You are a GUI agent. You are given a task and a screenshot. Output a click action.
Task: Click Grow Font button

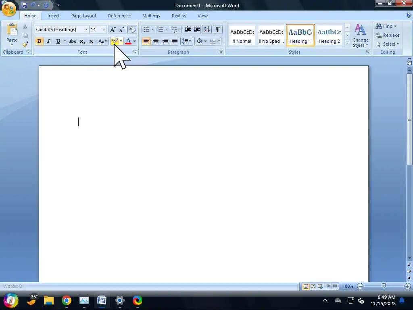click(x=113, y=29)
